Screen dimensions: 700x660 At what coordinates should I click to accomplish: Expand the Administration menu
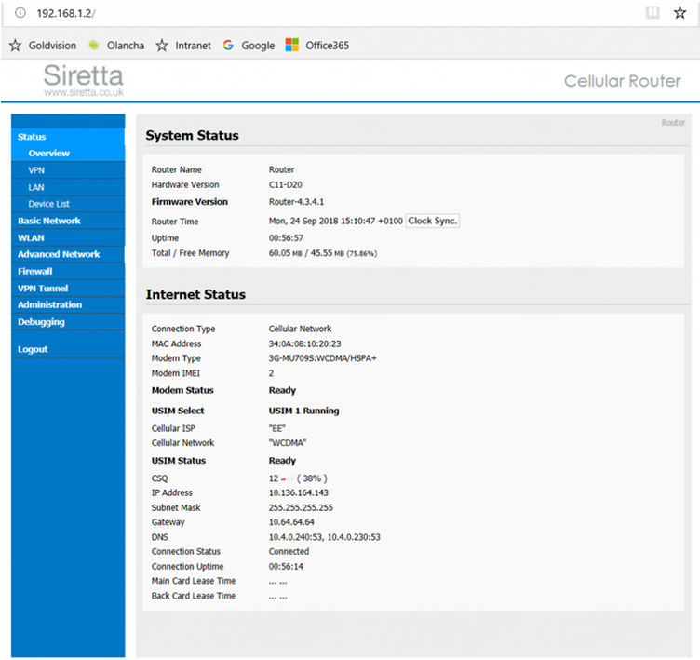click(x=68, y=304)
